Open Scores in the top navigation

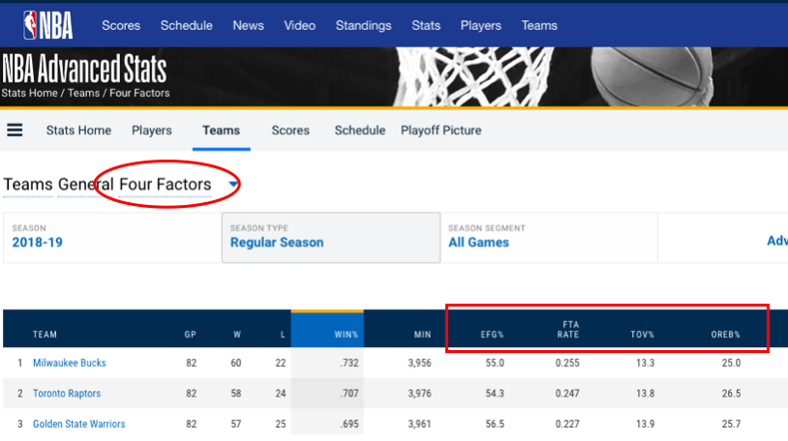click(x=121, y=25)
